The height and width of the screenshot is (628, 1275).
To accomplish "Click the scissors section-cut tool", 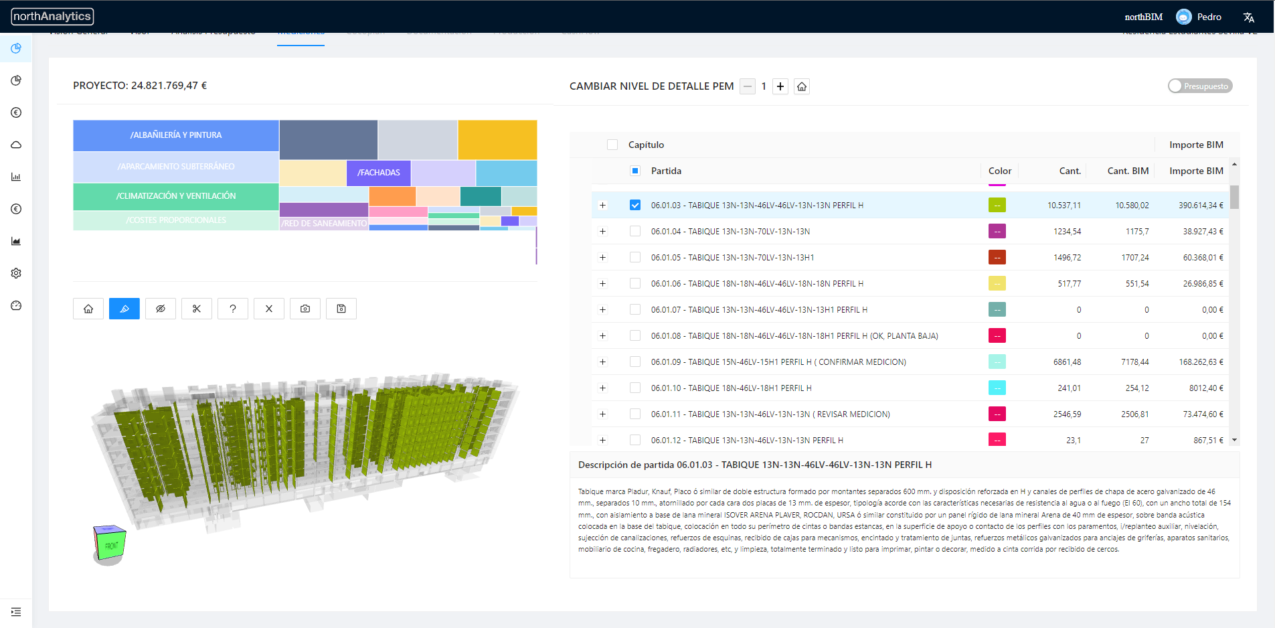I will coord(197,309).
